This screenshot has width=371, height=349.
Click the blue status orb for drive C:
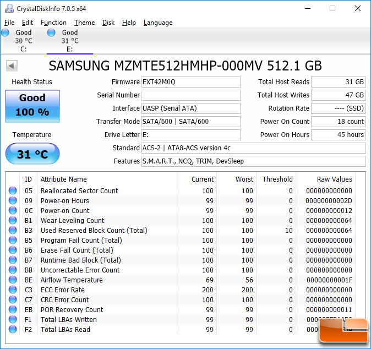[5, 32]
